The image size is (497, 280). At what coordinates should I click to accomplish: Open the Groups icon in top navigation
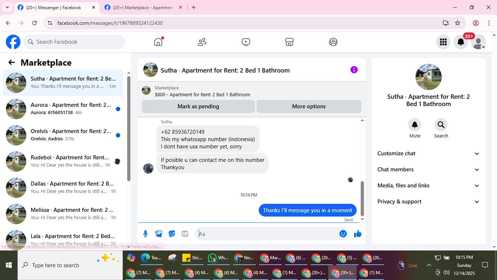coord(333,42)
